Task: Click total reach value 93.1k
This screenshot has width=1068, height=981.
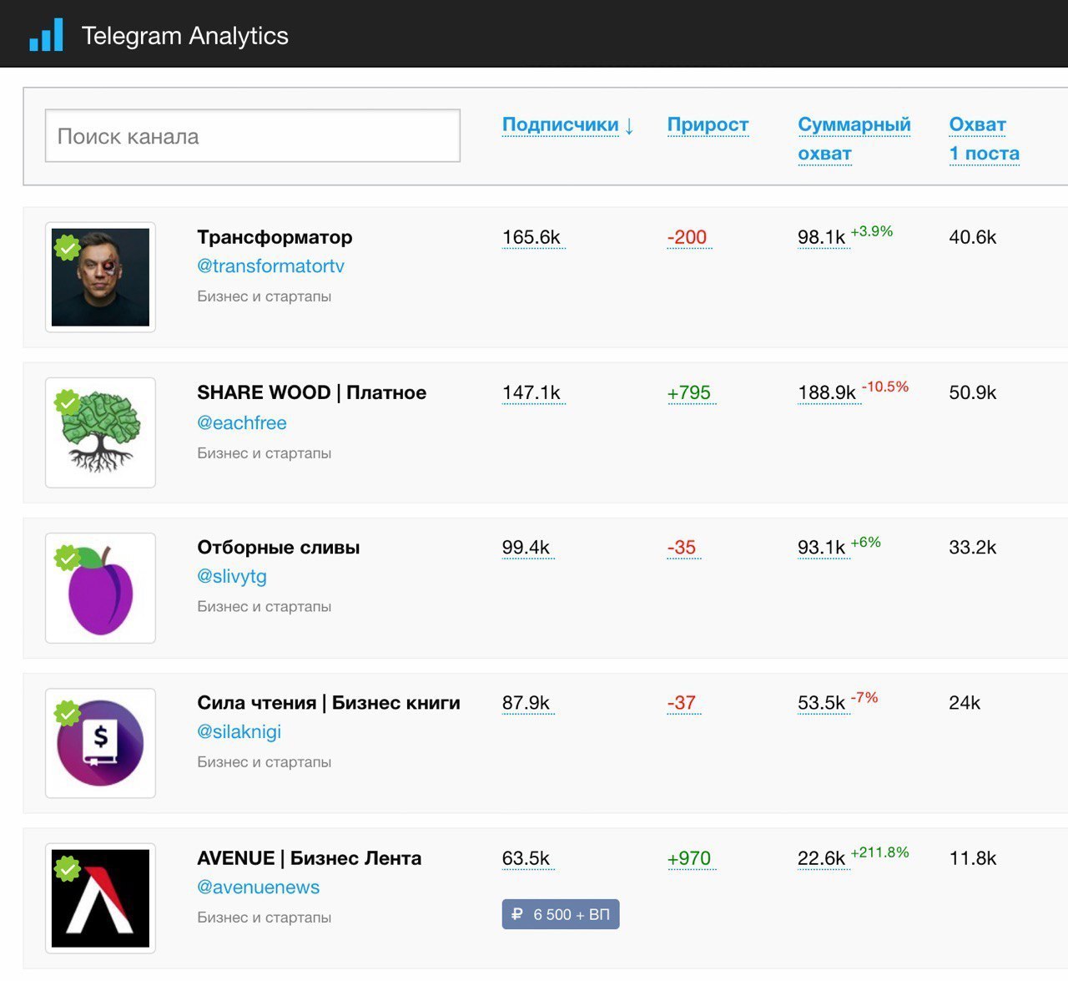Action: (822, 548)
